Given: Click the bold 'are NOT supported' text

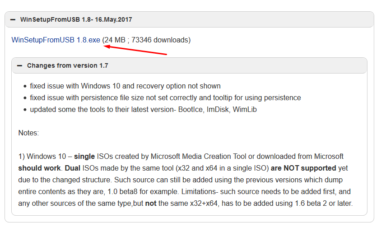Looking at the screenshot, I should [x=303, y=168].
